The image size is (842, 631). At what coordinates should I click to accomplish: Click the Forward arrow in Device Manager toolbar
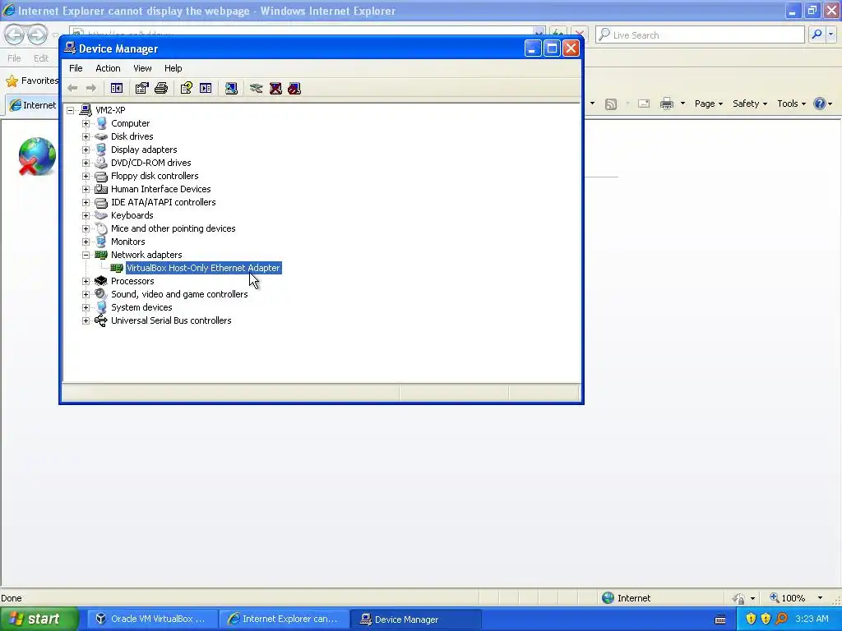coord(91,88)
